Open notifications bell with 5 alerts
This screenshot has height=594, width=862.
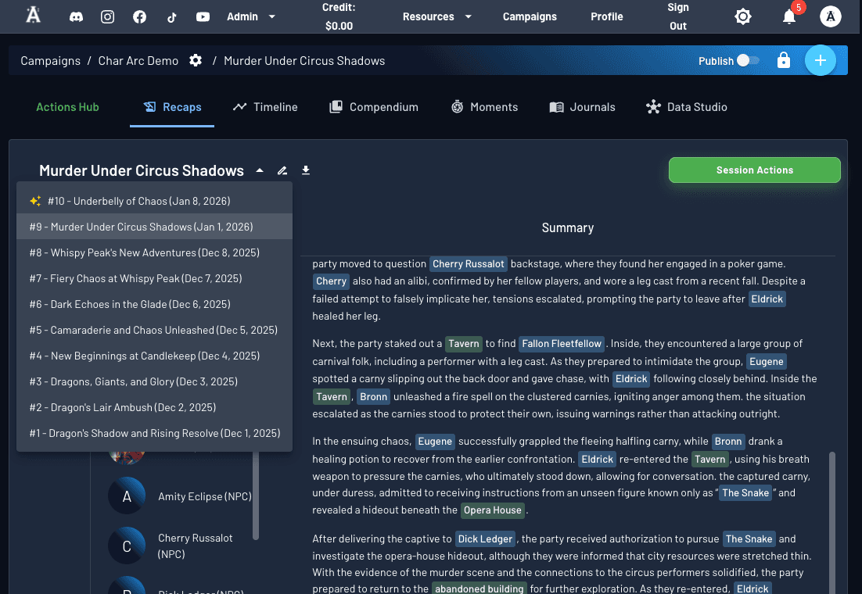click(x=789, y=16)
